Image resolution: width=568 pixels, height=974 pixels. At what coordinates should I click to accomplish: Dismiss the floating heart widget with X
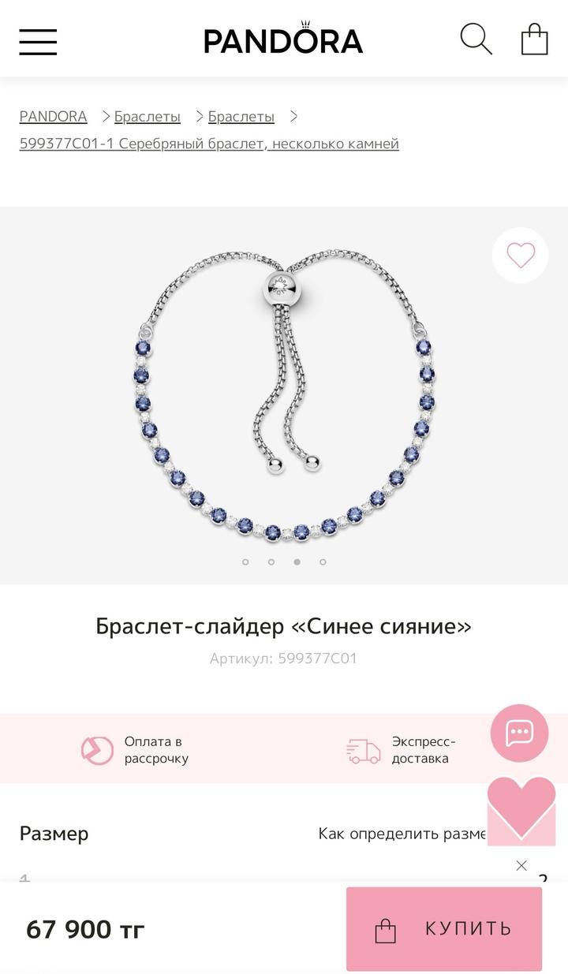click(x=521, y=865)
